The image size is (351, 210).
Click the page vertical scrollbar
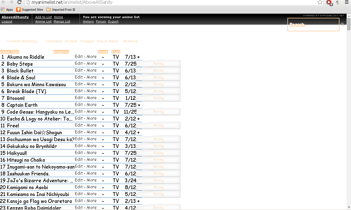[349, 110]
